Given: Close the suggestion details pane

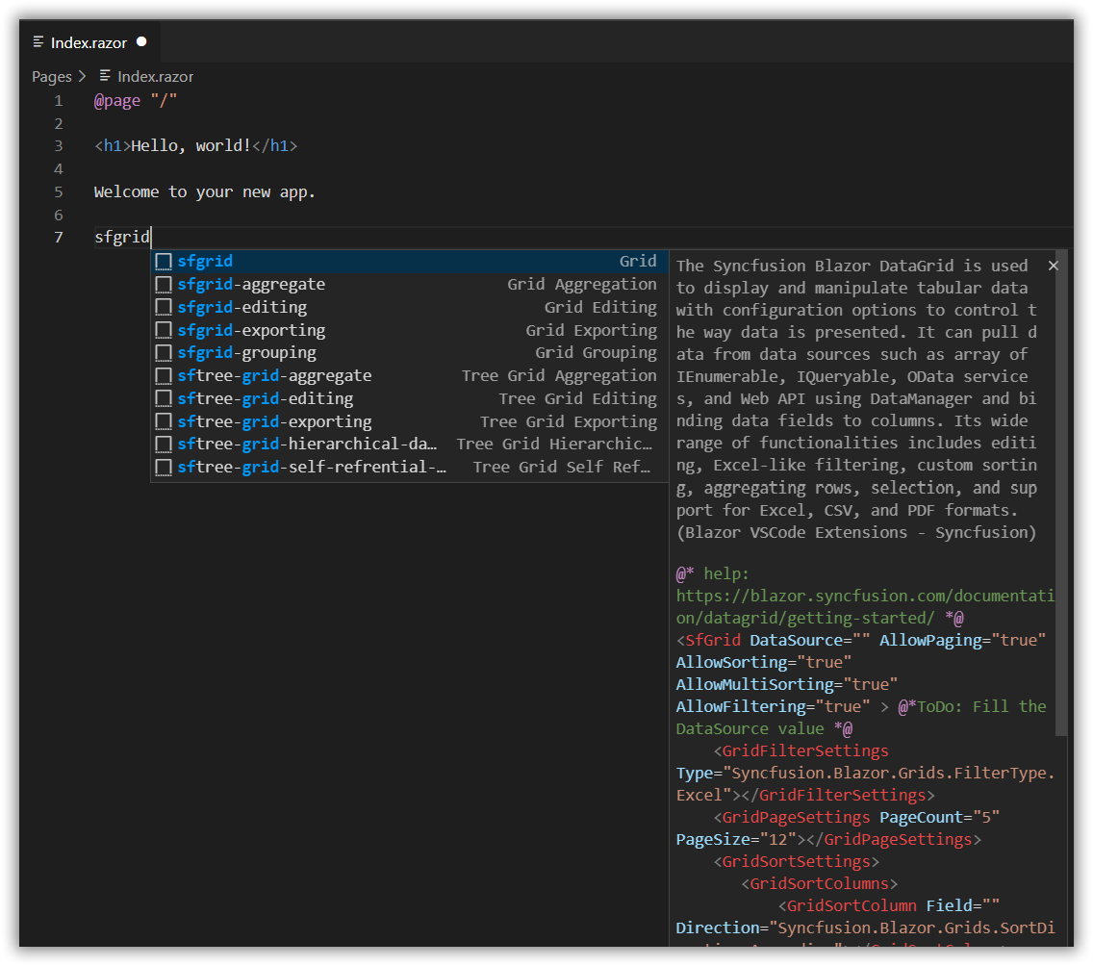Looking at the screenshot, I should [1053, 266].
